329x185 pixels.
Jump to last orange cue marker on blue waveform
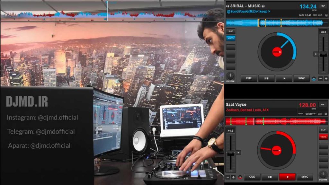tap(281, 23)
